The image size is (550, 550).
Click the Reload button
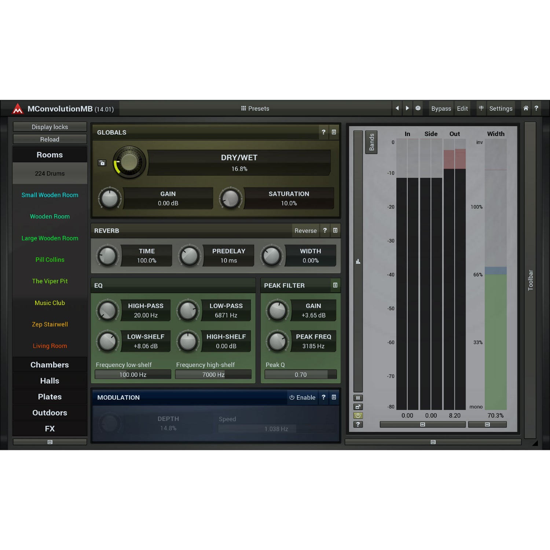point(50,139)
